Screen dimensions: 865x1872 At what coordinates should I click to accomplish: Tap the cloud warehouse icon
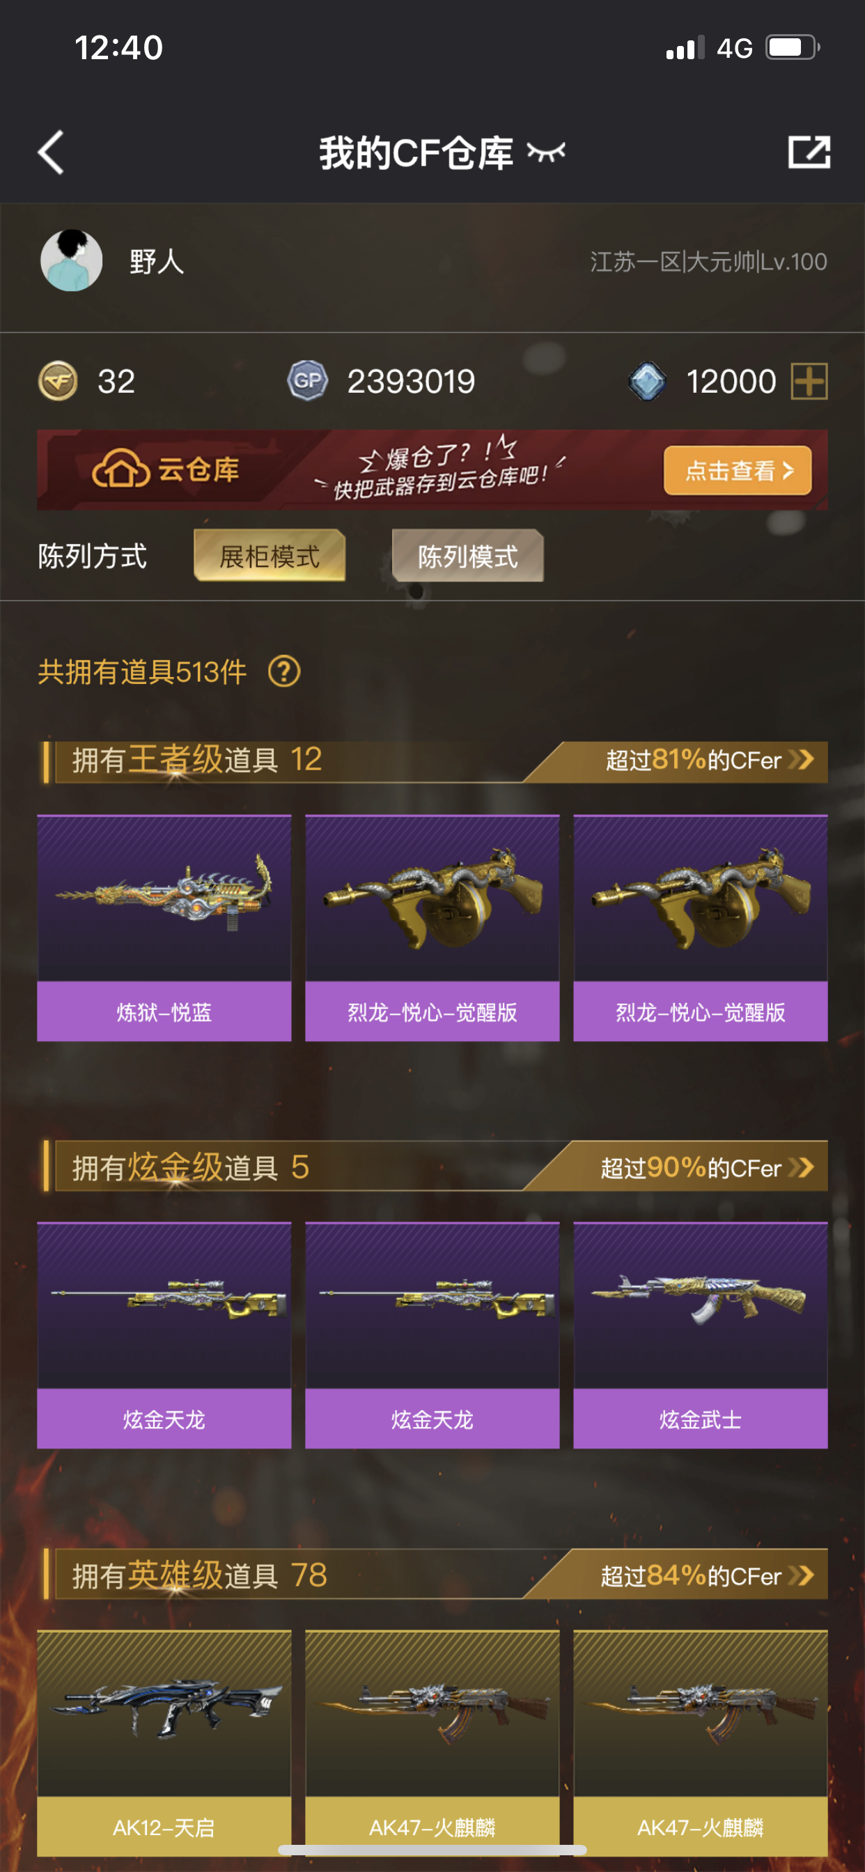tap(120, 469)
